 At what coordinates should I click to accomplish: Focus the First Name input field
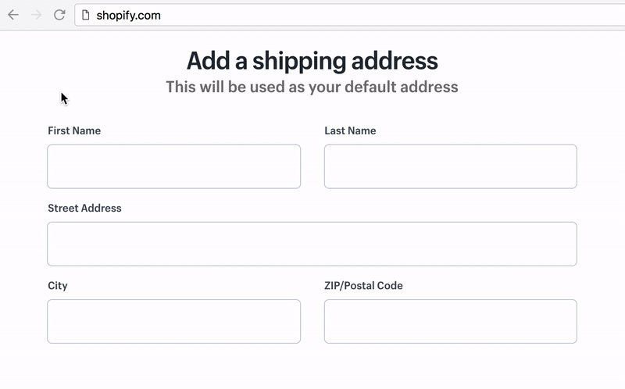tap(173, 166)
